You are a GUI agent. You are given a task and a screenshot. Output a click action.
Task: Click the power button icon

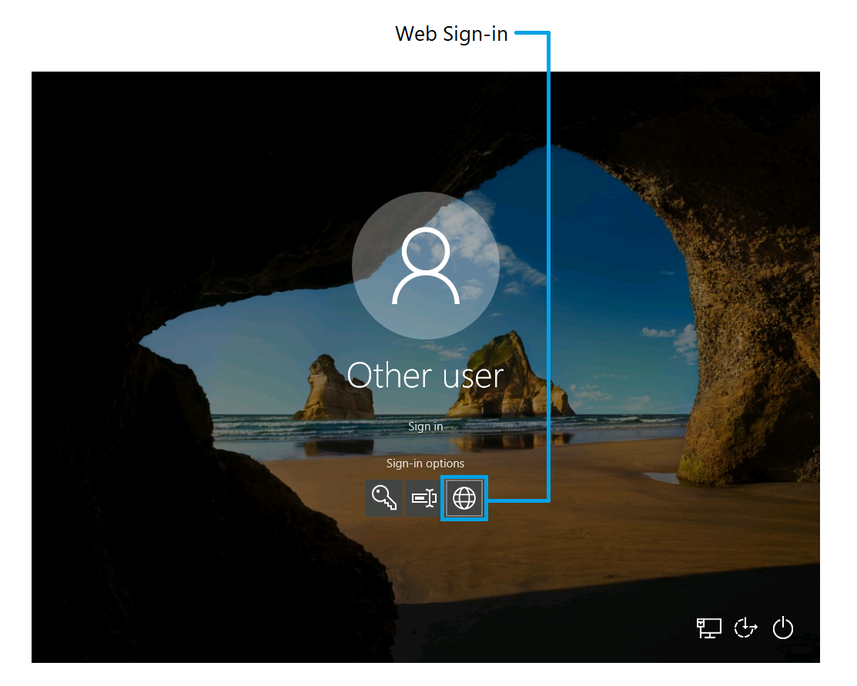[782, 627]
